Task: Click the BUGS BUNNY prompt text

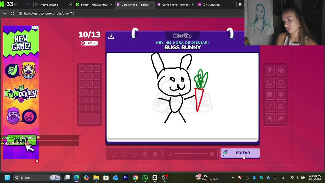Action: tap(183, 48)
